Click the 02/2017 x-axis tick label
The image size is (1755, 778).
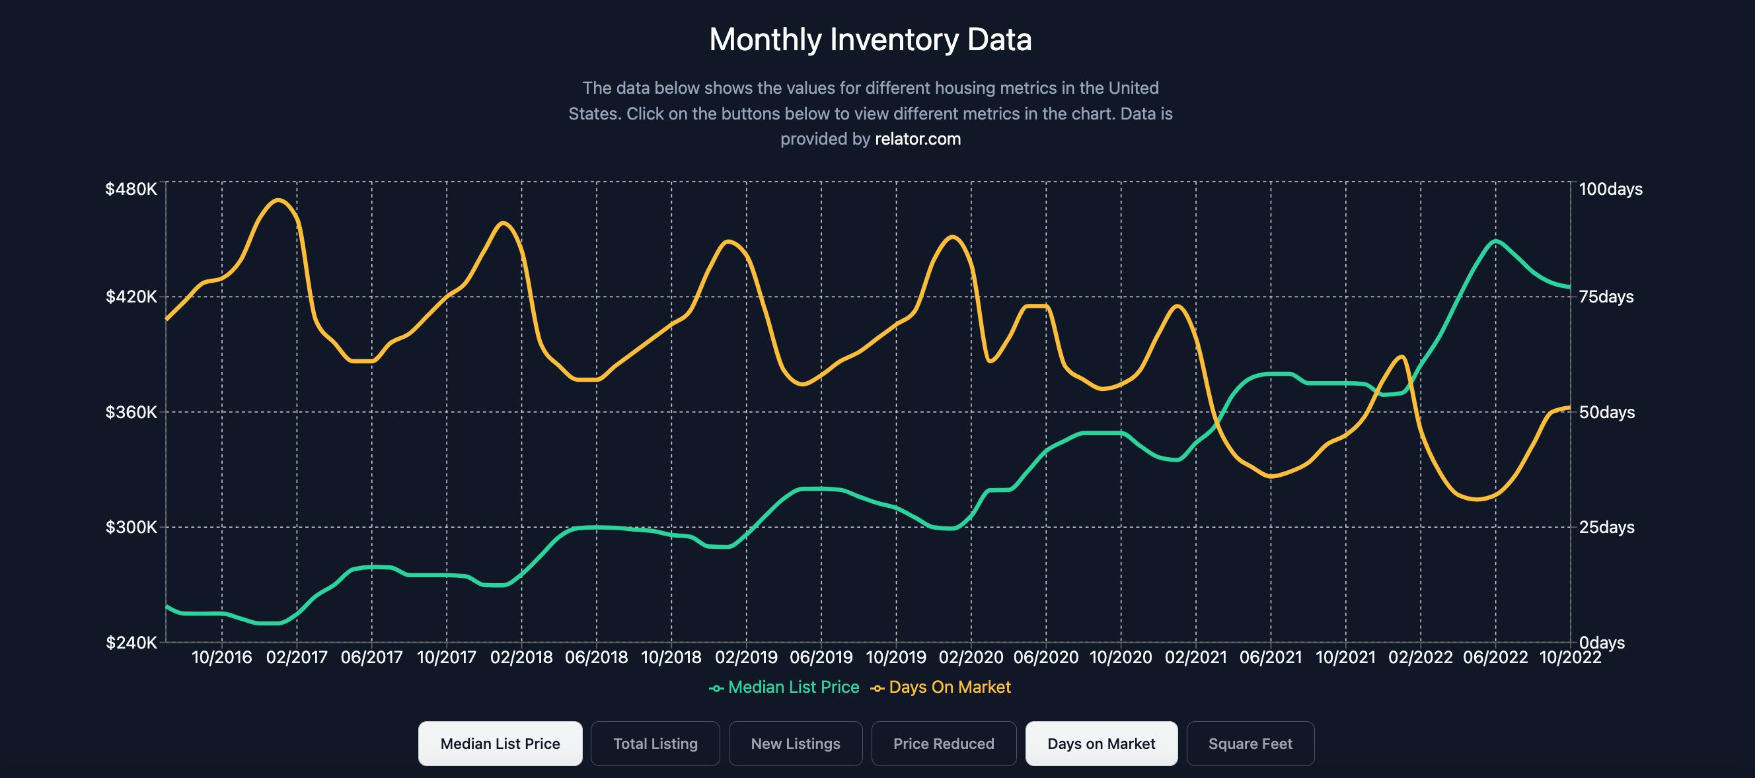(x=297, y=657)
